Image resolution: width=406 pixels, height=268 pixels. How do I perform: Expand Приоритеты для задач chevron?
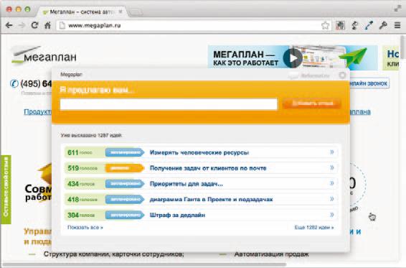pos(332,183)
